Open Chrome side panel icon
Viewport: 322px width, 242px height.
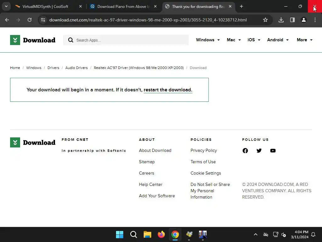pyautogui.click(x=292, y=20)
